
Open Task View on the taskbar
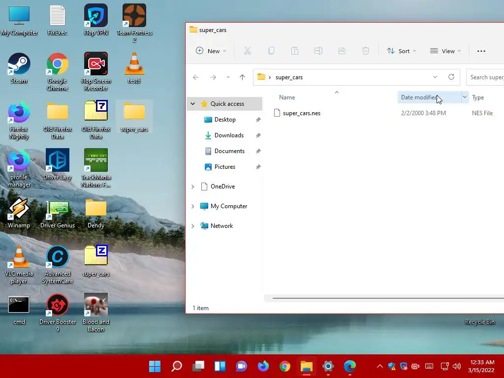click(198, 366)
